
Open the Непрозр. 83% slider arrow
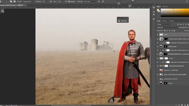pos(48,1)
